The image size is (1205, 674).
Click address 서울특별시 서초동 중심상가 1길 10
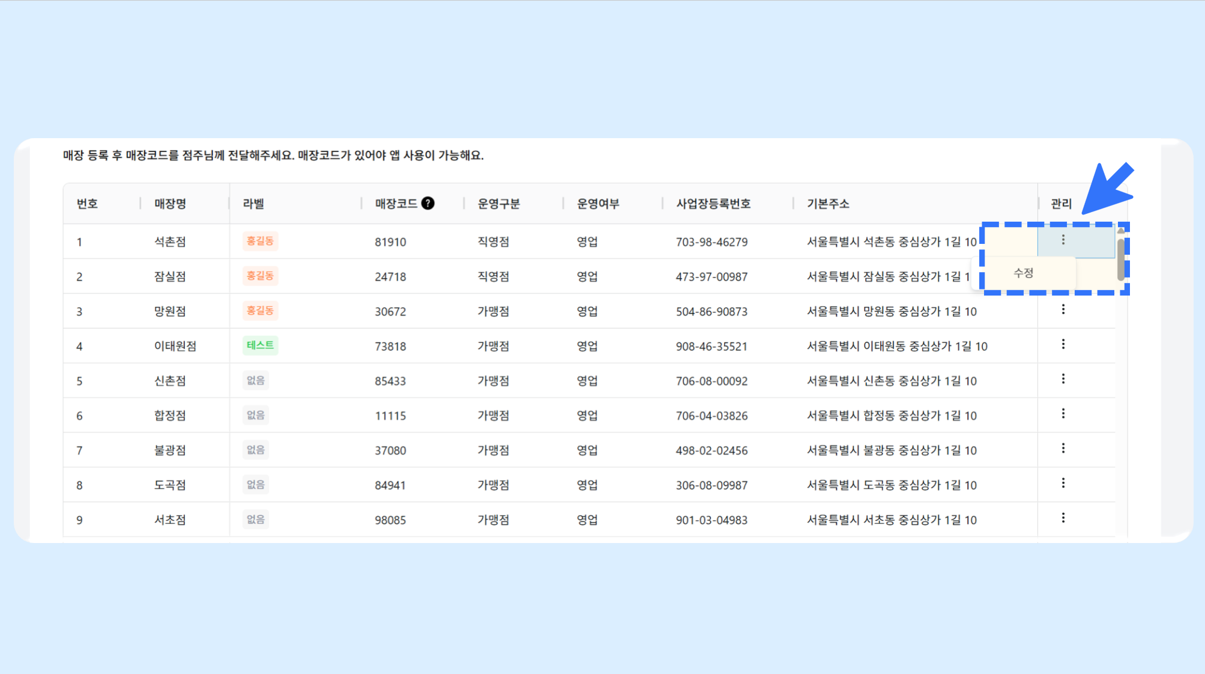(892, 520)
